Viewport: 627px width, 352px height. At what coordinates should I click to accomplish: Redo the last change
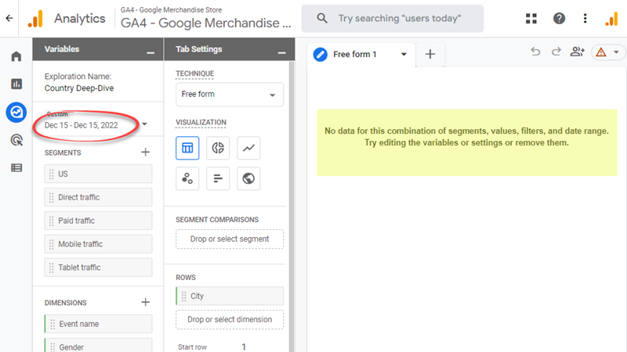pyautogui.click(x=556, y=52)
